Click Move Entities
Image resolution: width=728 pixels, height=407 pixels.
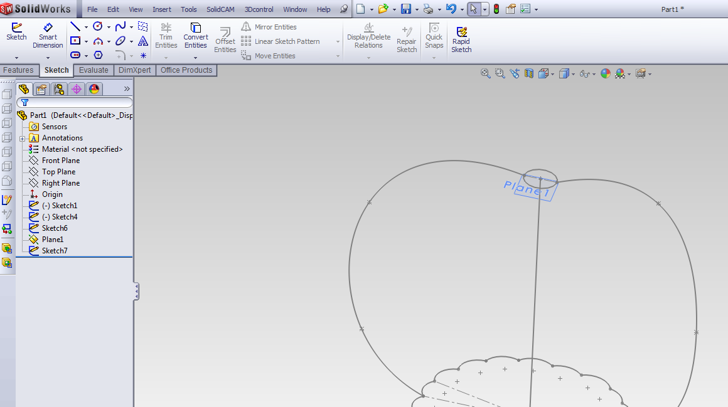268,56
